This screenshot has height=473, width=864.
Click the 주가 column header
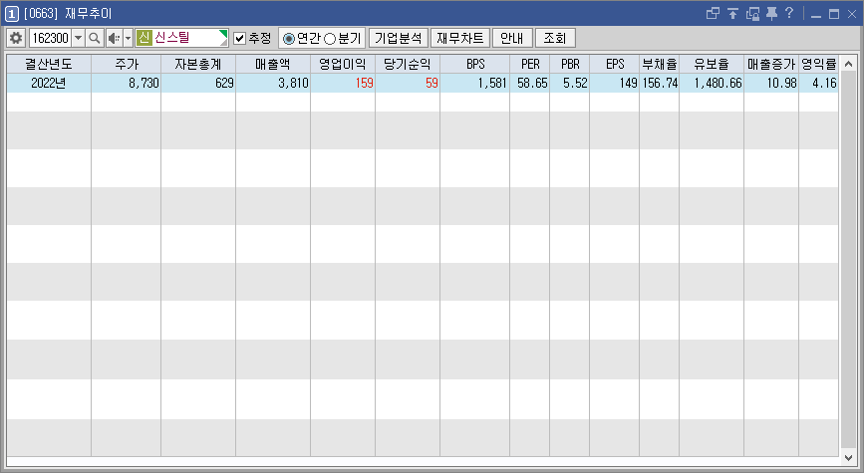click(127, 64)
